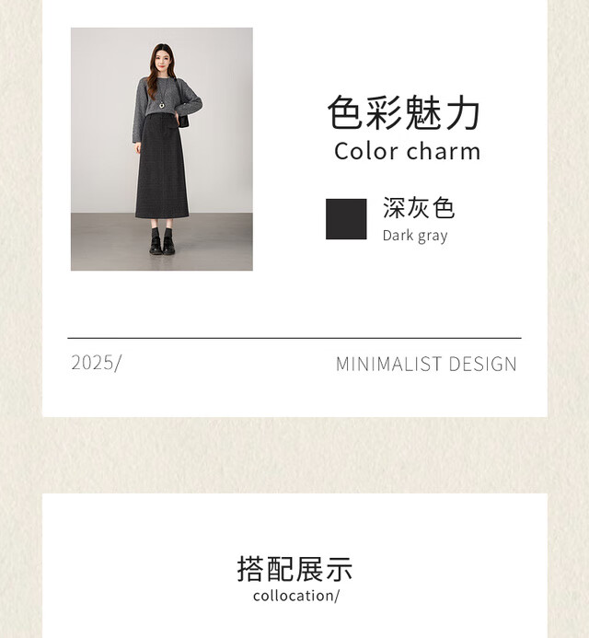Click the beige textured background band
The height and width of the screenshot is (638, 589).
click(x=294, y=455)
